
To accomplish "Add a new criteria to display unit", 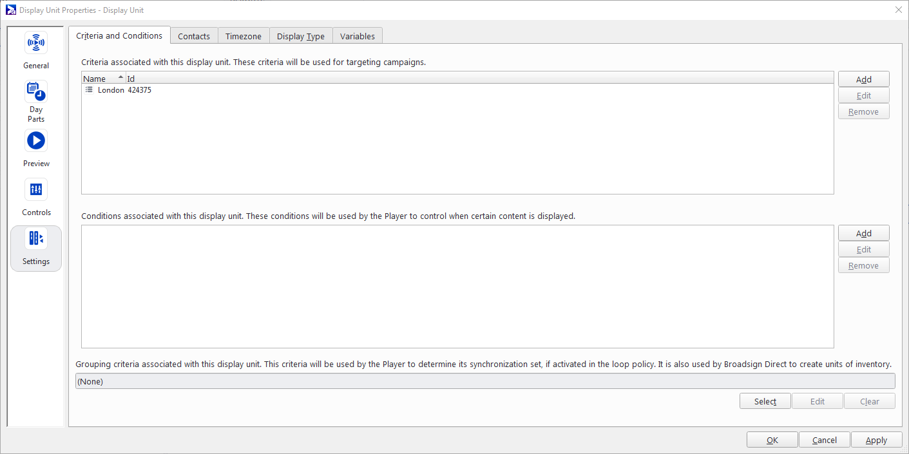I will (x=863, y=79).
